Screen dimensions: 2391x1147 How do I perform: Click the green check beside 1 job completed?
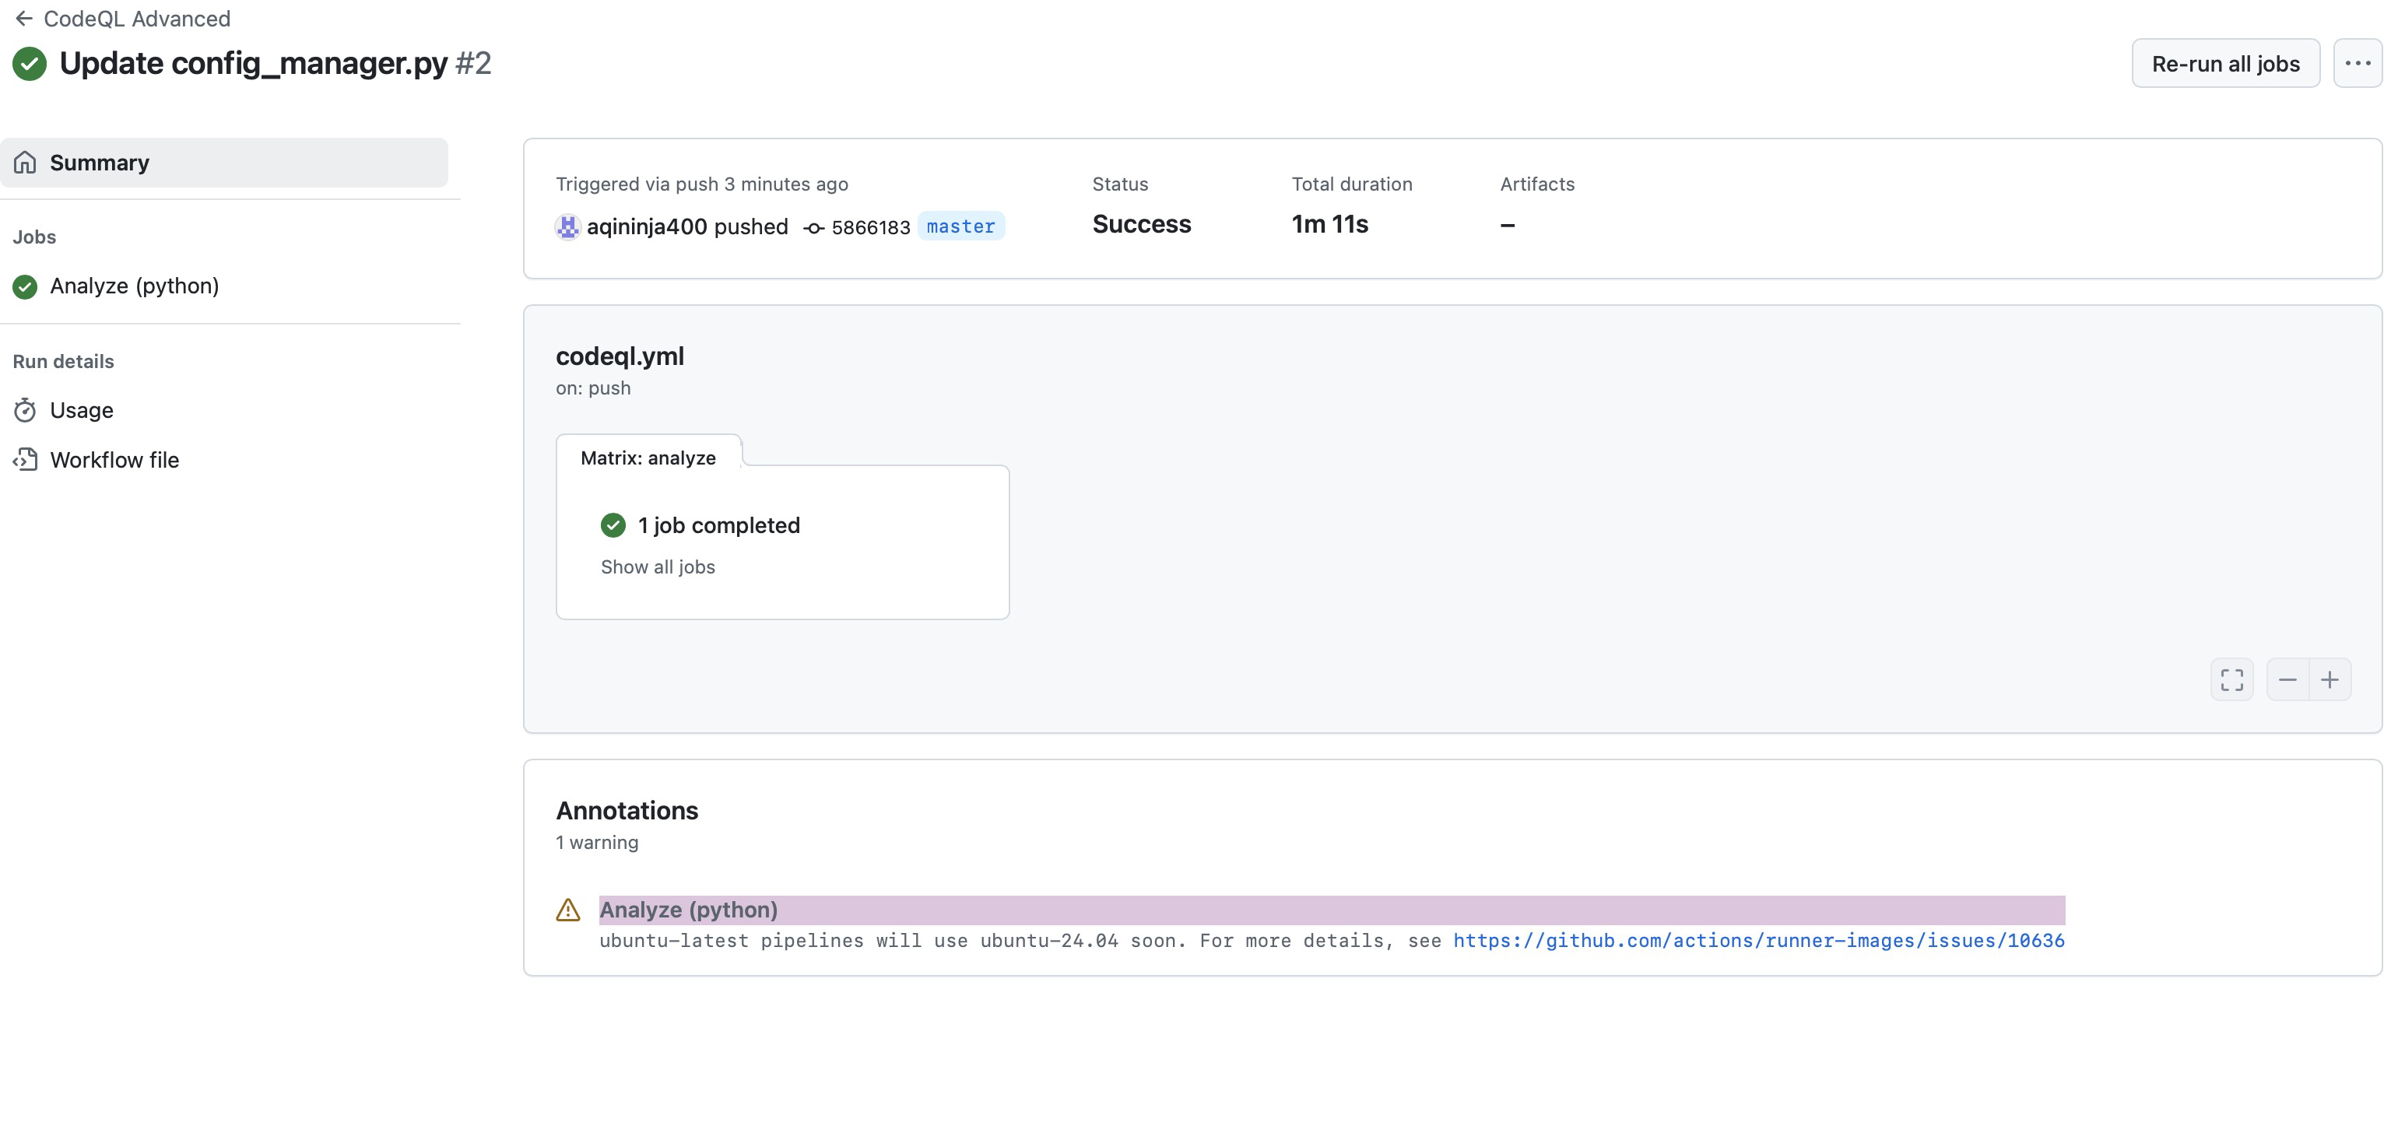613,525
